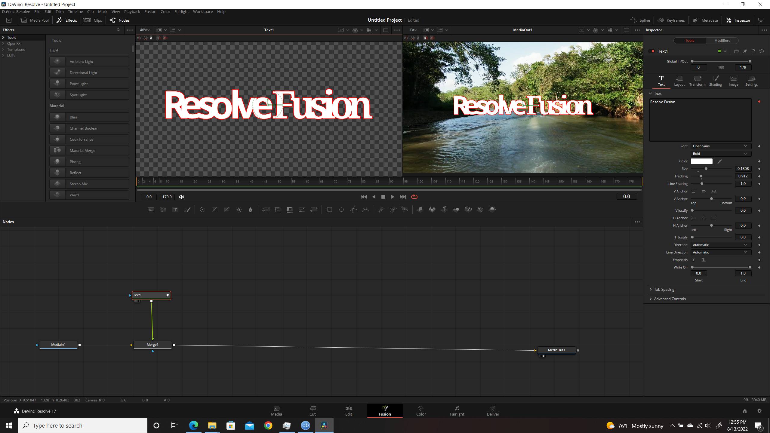The height and width of the screenshot is (433, 770).
Task: Switch to the Modifiers tab
Action: coord(722,41)
